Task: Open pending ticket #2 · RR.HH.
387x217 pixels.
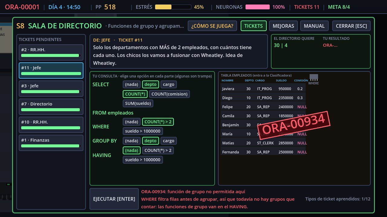Action: coord(51,52)
